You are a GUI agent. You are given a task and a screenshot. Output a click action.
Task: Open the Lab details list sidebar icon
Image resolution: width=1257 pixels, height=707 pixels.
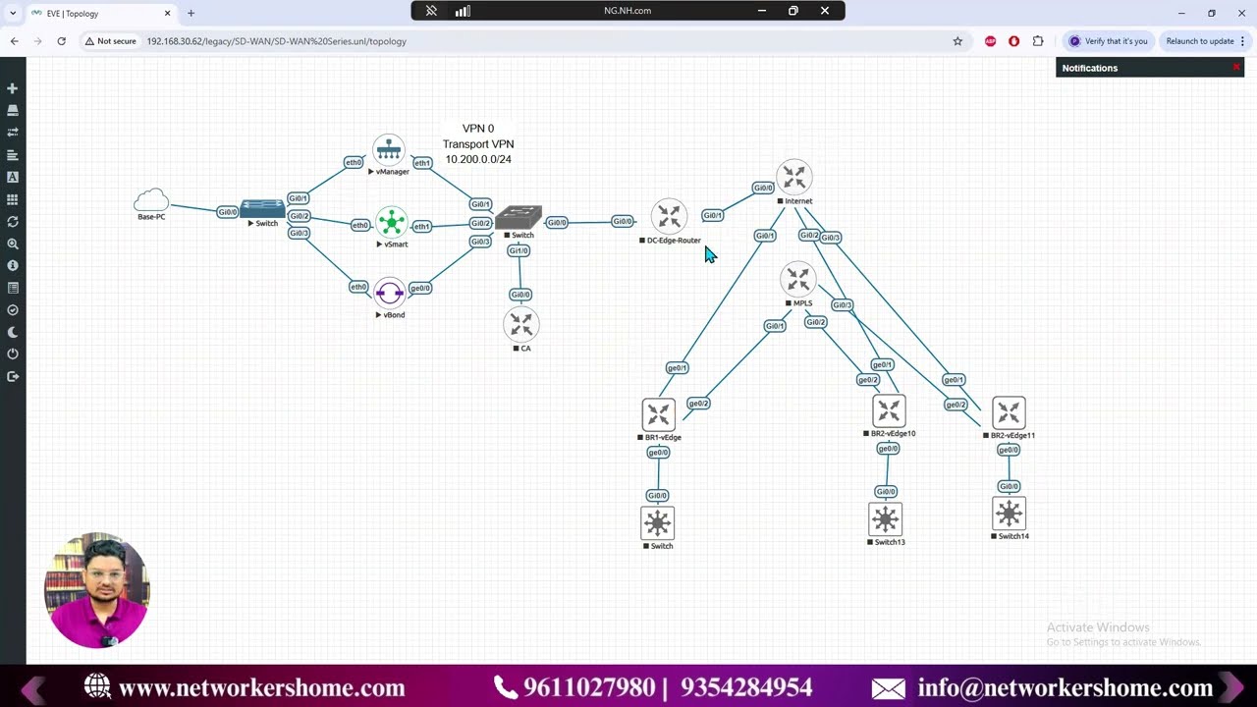tap(13, 288)
